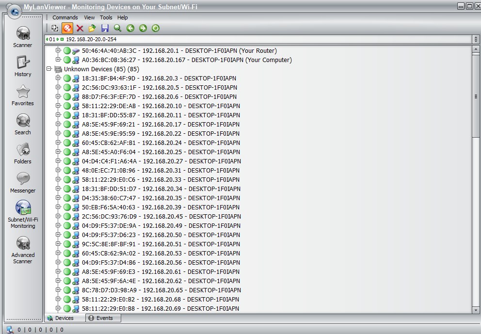
Task: Click the magnifier search toolbar icon
Action: click(117, 28)
